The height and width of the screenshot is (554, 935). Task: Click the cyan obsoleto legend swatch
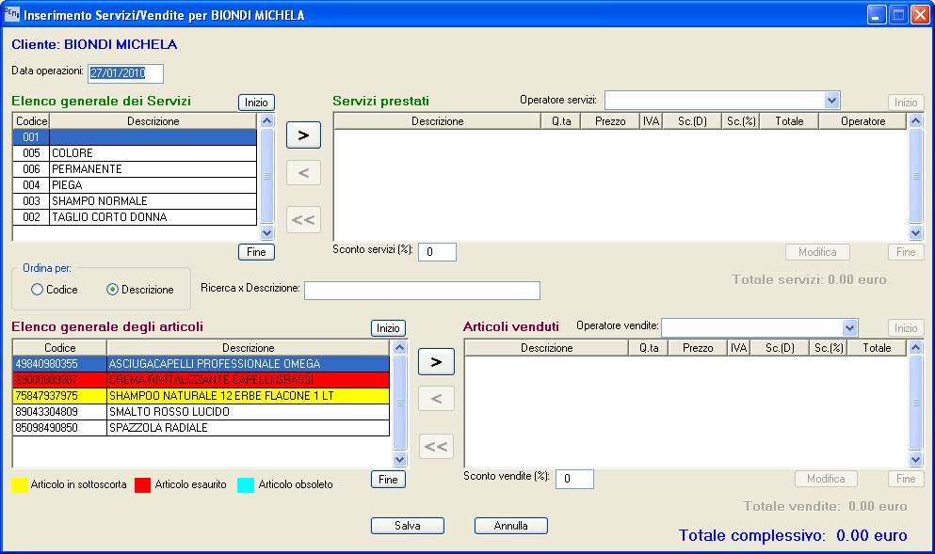click(246, 485)
